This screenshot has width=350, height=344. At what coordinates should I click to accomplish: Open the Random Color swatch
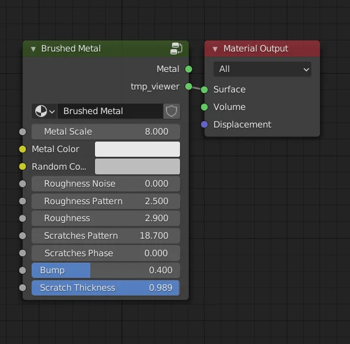point(137,166)
